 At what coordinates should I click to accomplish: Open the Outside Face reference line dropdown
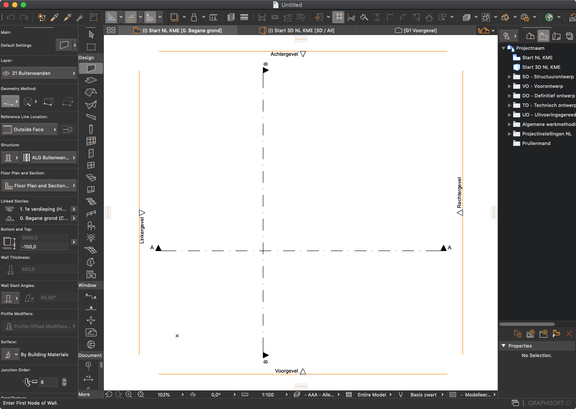pyautogui.click(x=29, y=129)
